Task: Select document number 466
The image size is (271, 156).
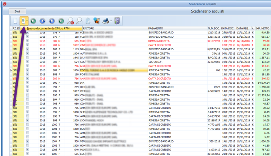Action: 218,70
